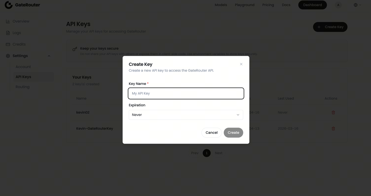The image size is (371, 196).
Task: Open the Models menu item
Action: tap(221, 5)
